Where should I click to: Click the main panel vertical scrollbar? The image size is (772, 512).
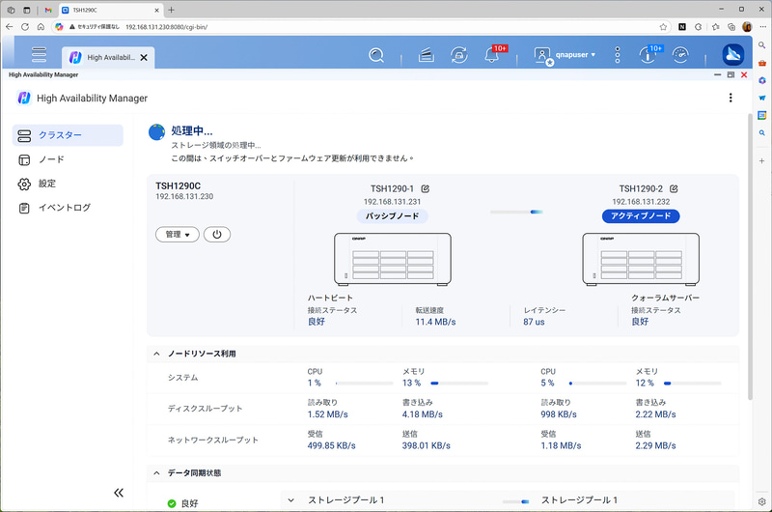pyautogui.click(x=750, y=256)
